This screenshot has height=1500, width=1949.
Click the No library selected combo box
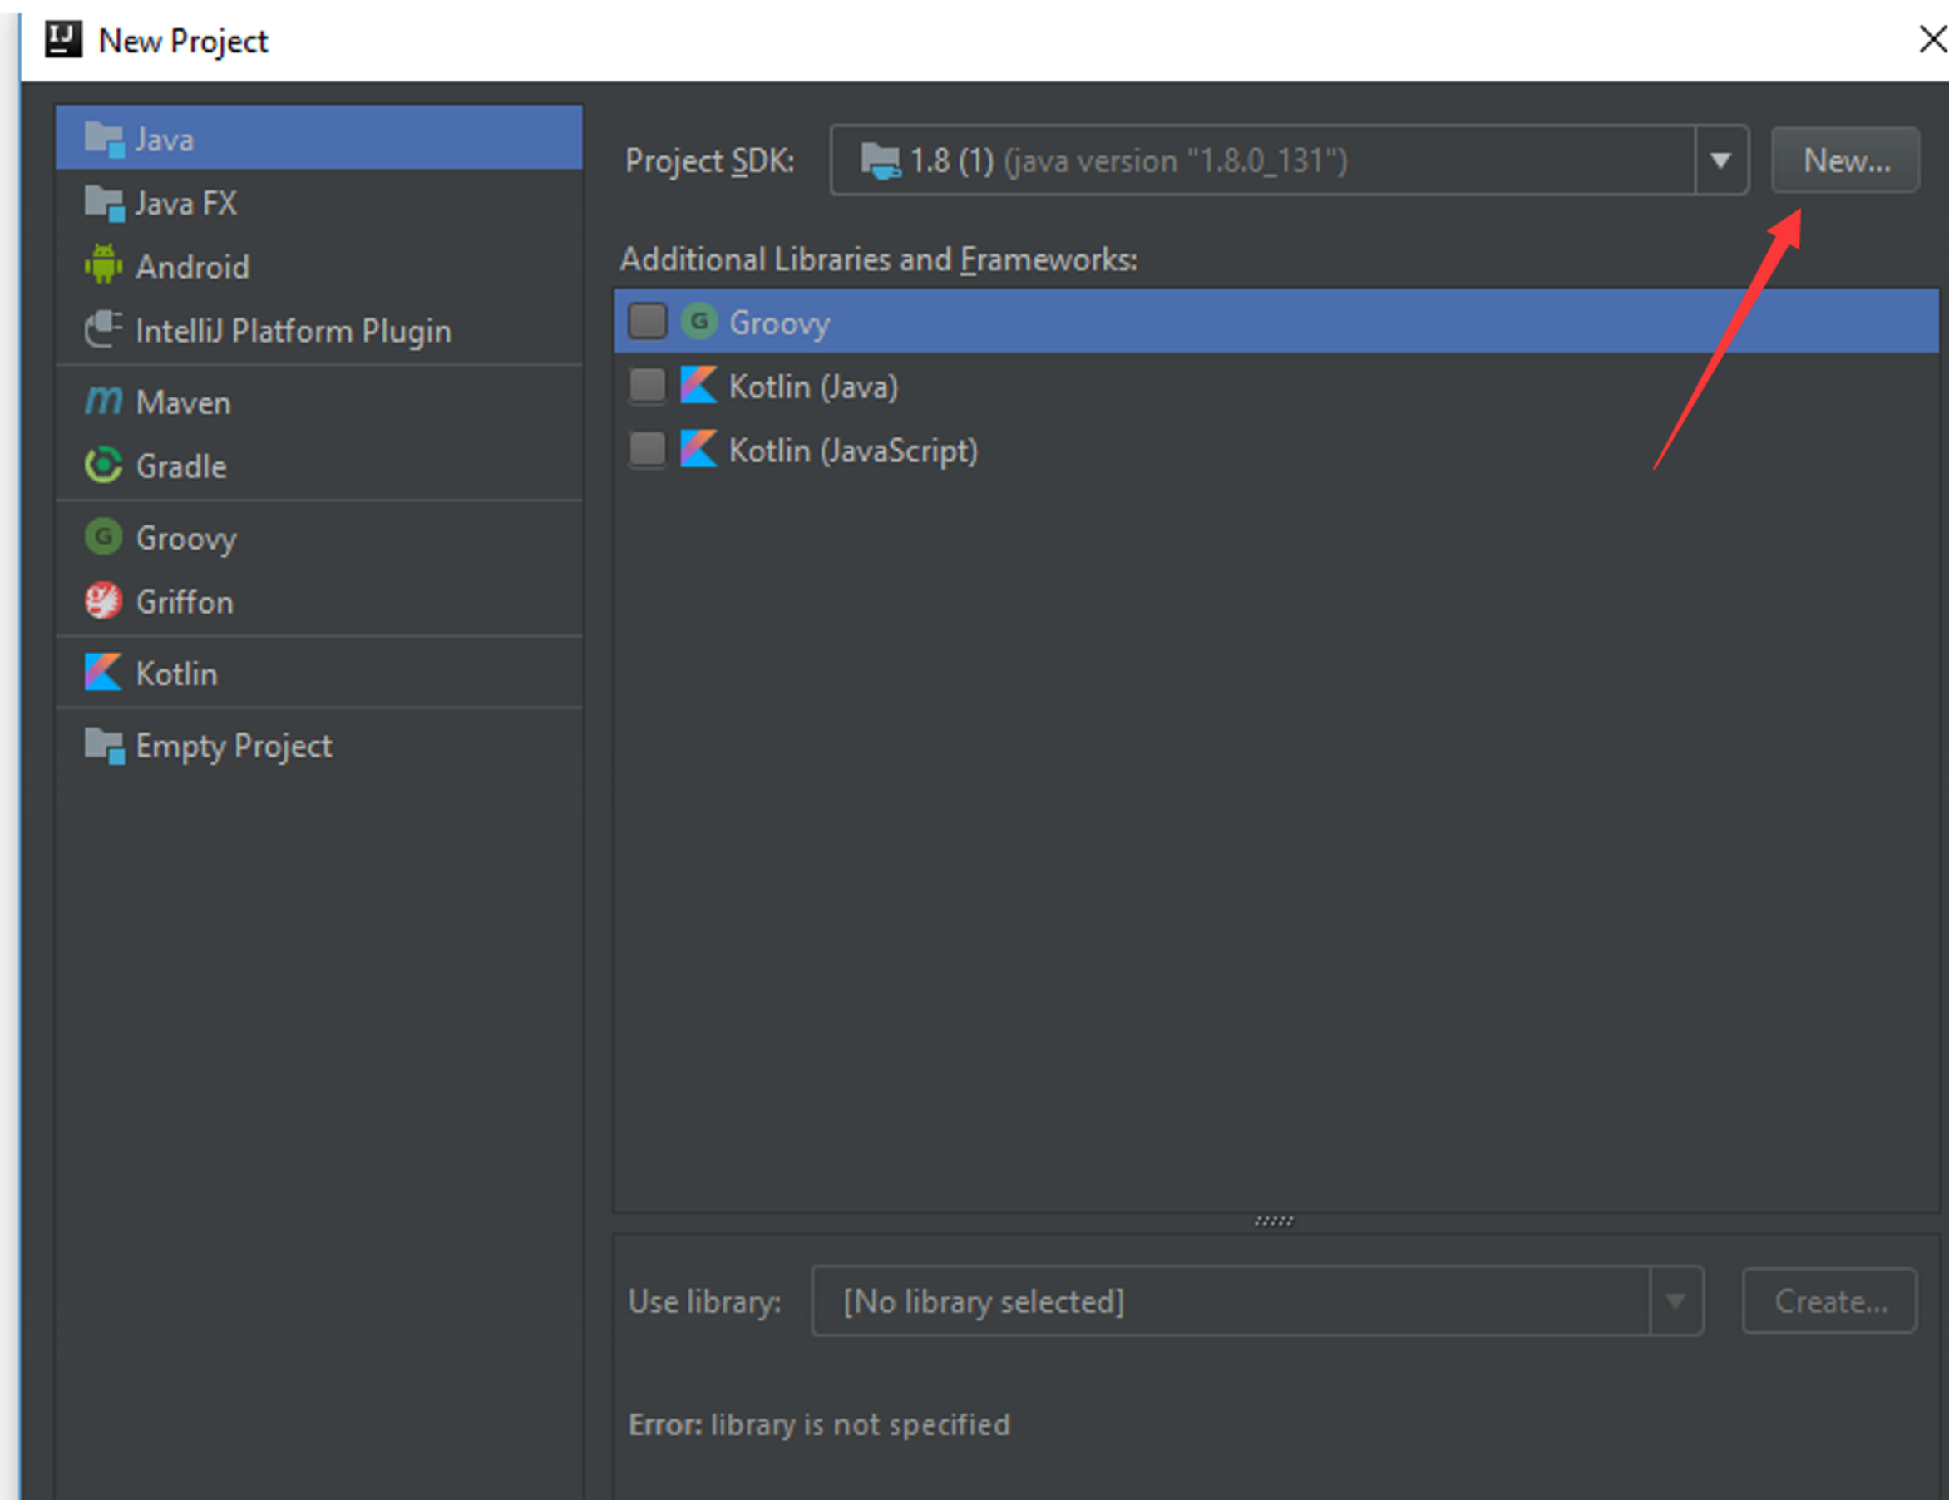[1257, 1301]
